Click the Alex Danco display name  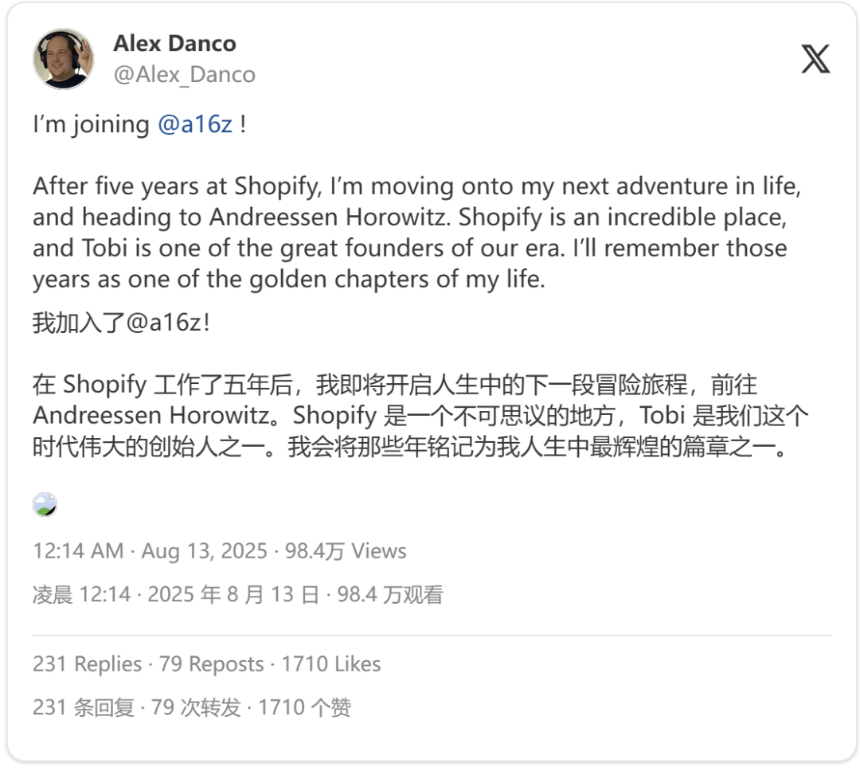[x=174, y=43]
